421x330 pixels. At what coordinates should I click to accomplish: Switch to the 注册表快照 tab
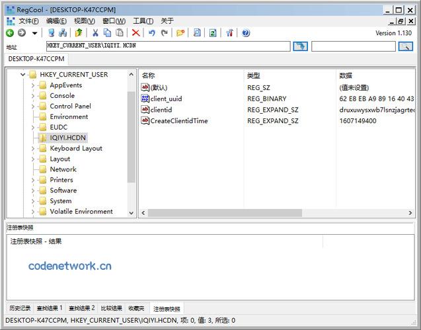(x=167, y=309)
